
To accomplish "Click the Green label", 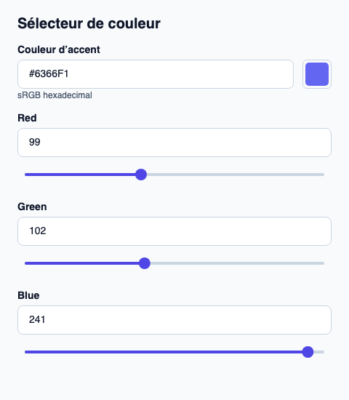I will tap(32, 207).
